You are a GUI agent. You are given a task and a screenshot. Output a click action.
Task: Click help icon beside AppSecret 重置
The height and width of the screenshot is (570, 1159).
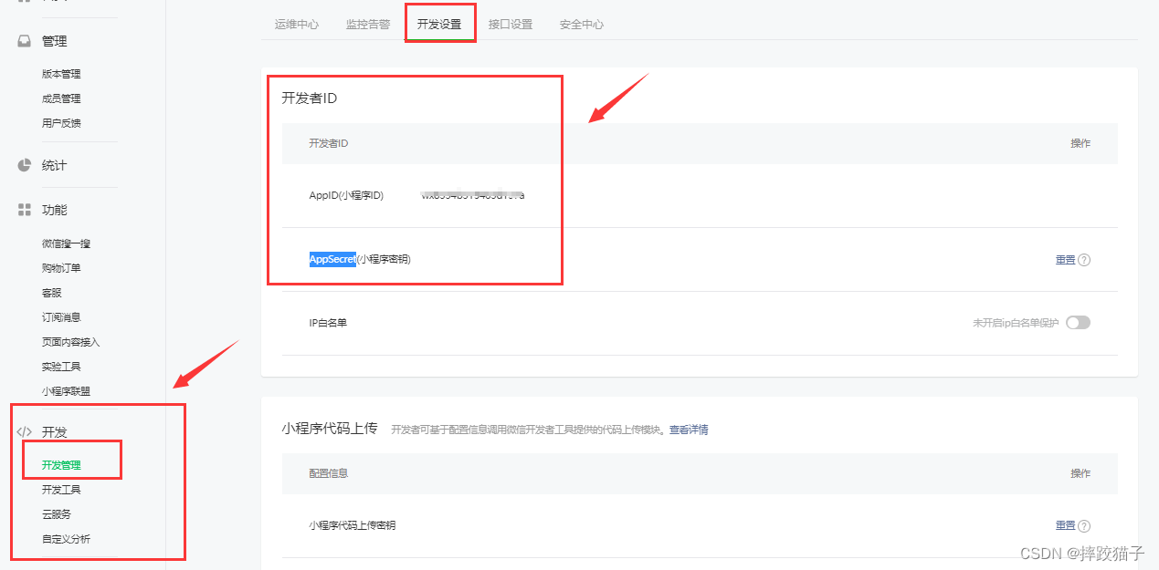pyautogui.click(x=1084, y=260)
